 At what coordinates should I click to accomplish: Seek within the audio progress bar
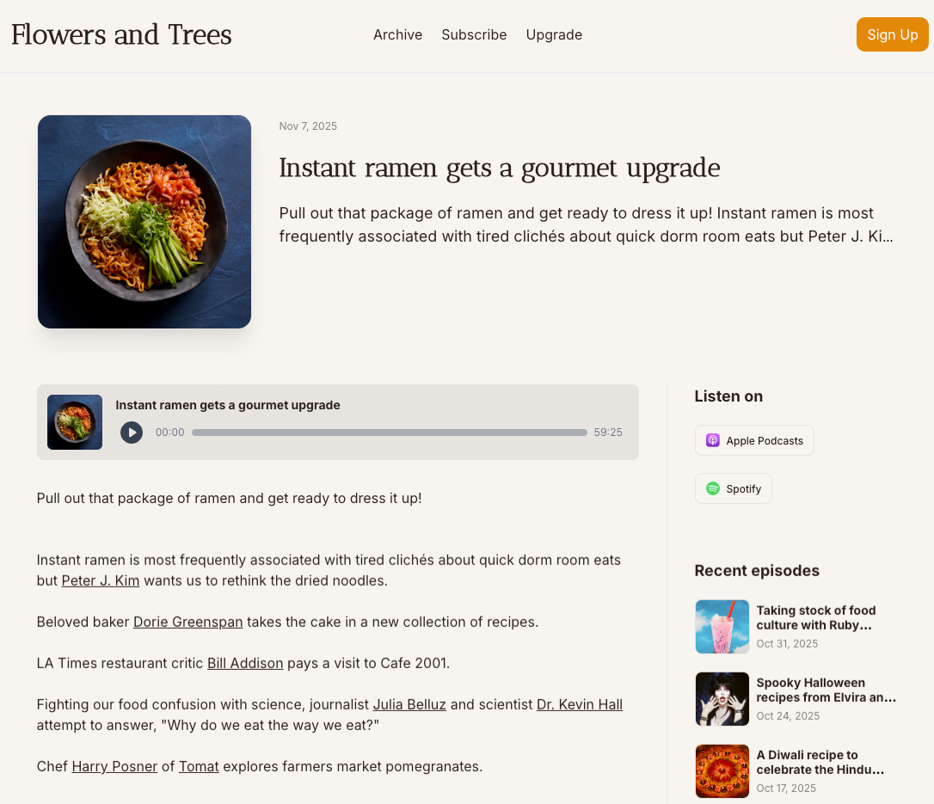pos(389,433)
